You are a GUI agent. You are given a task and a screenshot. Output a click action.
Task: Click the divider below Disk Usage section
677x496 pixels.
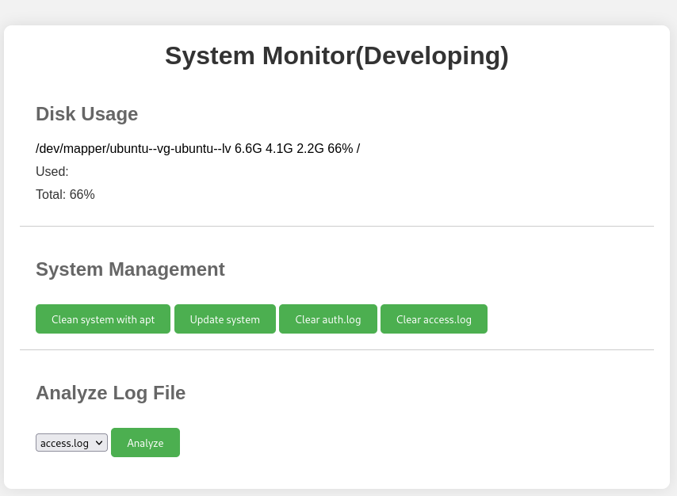pyautogui.click(x=336, y=225)
